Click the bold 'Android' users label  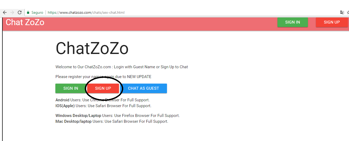(x=62, y=100)
